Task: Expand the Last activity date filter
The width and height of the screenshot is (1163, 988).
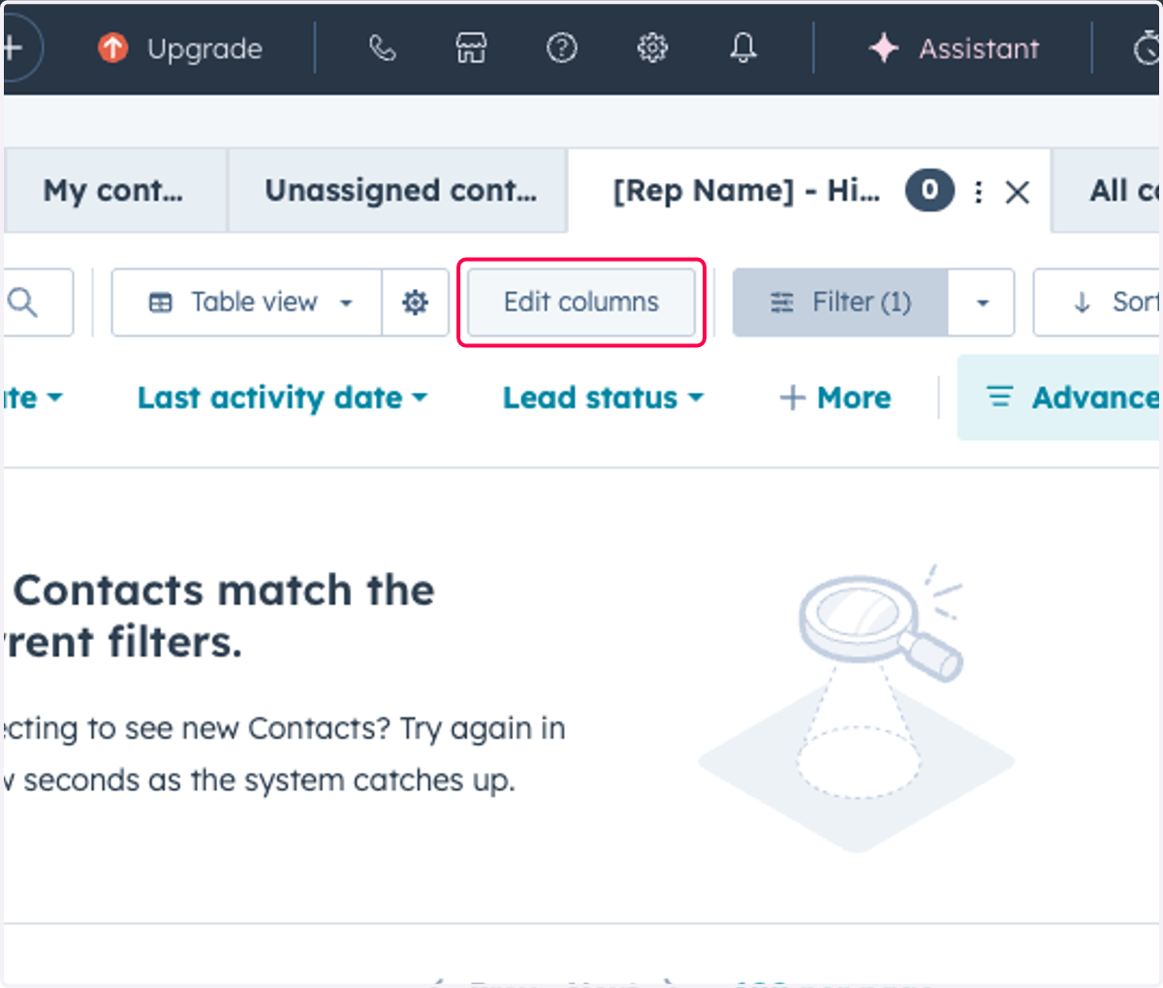Action: [282, 398]
